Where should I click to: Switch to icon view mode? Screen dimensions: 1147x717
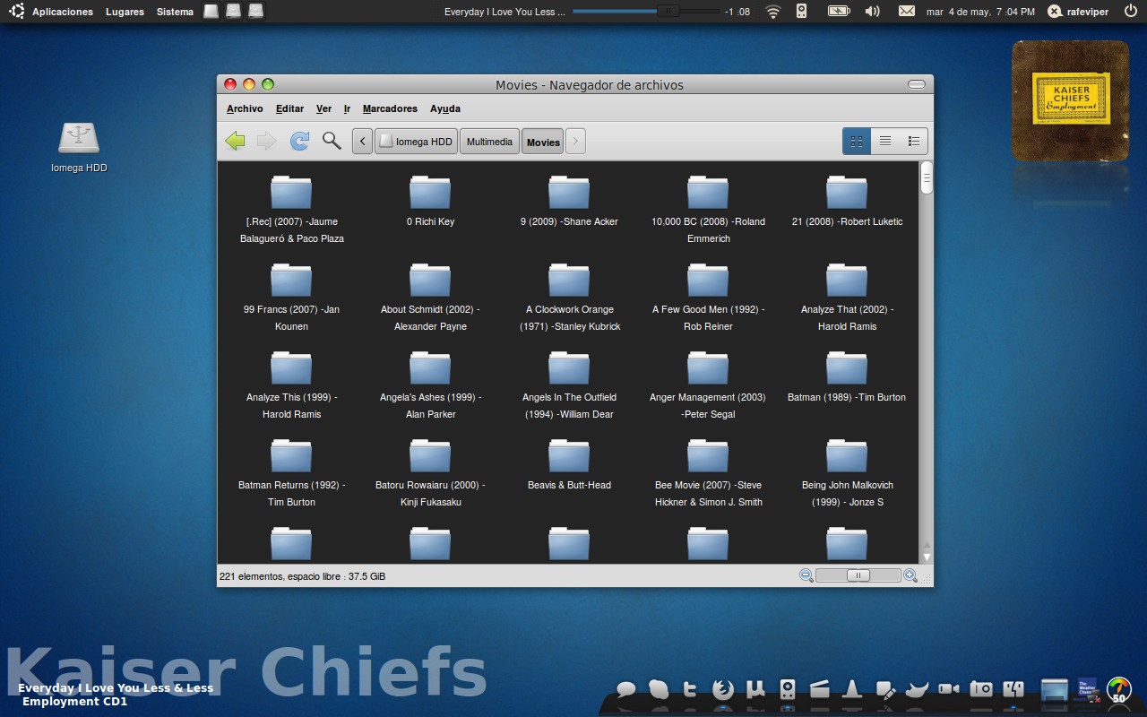coord(856,141)
